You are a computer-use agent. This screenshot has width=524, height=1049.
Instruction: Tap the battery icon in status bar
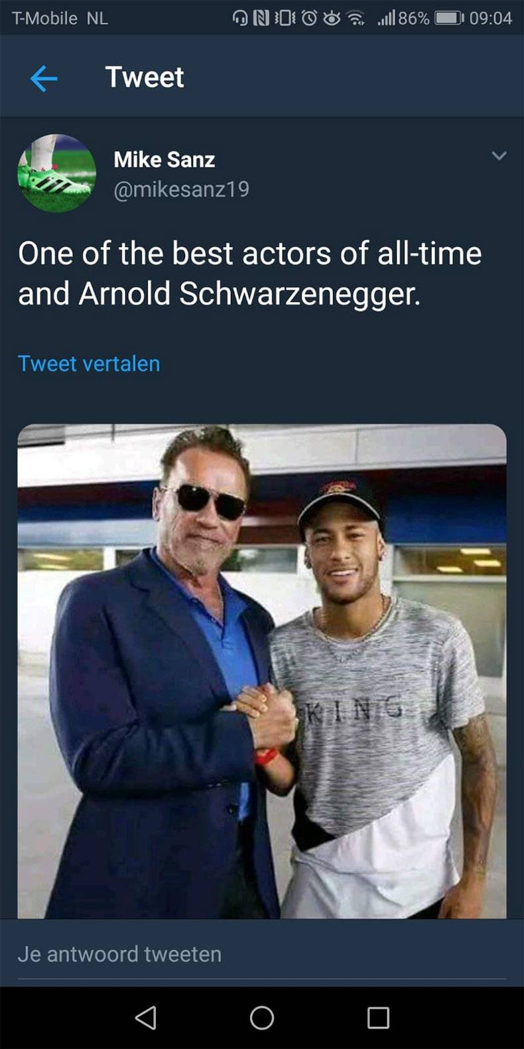coord(449,18)
